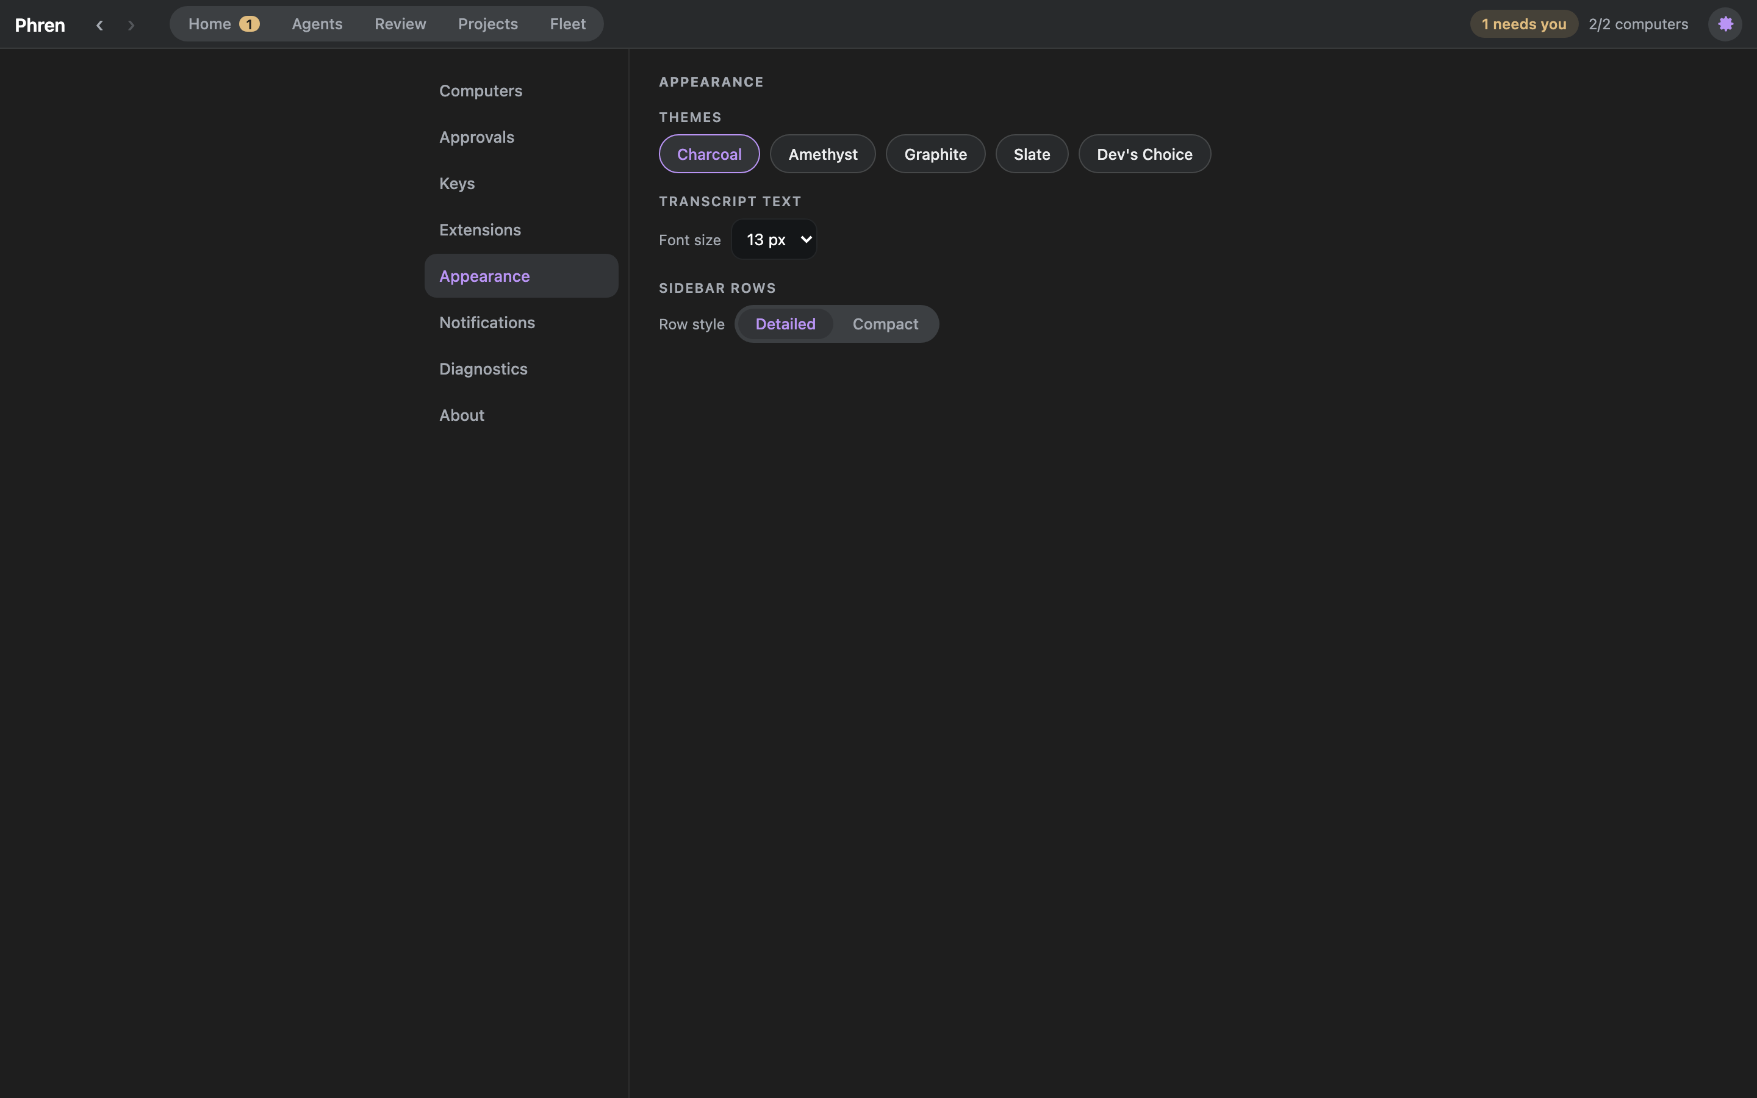
Task: Click the 'TRANSCRIPT TEXT' heading
Action: coord(730,202)
